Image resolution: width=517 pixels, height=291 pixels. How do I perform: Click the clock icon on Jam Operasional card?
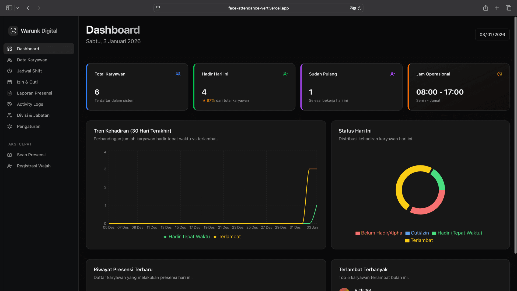499,74
